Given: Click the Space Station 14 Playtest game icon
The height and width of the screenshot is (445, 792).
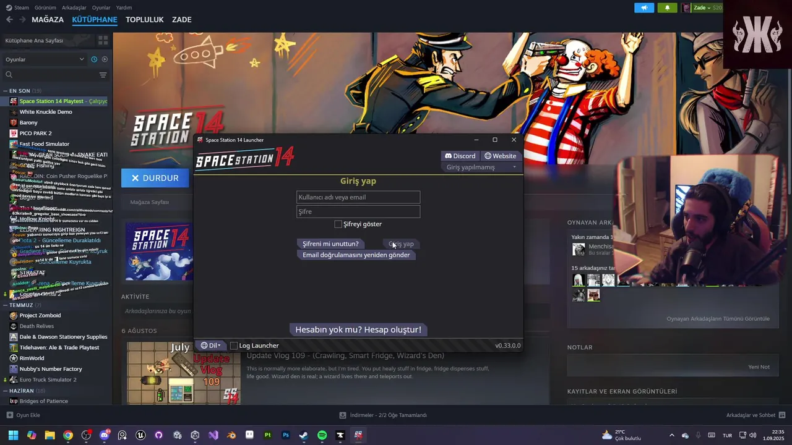Looking at the screenshot, I should 14,101.
